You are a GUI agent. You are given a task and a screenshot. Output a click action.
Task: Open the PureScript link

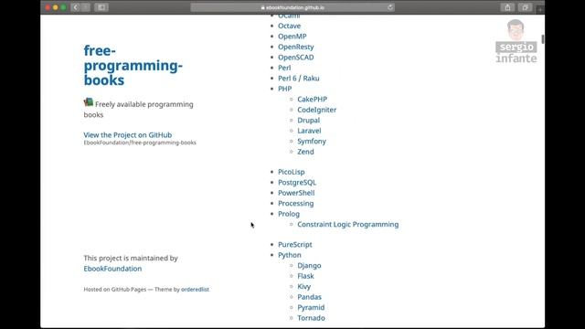tap(295, 245)
